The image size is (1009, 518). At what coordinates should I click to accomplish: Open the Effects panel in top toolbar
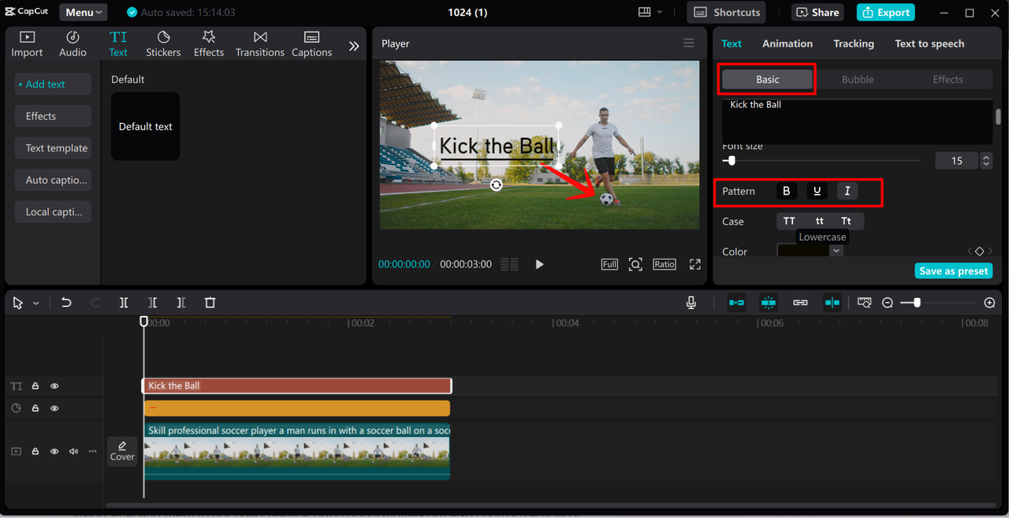pyautogui.click(x=209, y=44)
